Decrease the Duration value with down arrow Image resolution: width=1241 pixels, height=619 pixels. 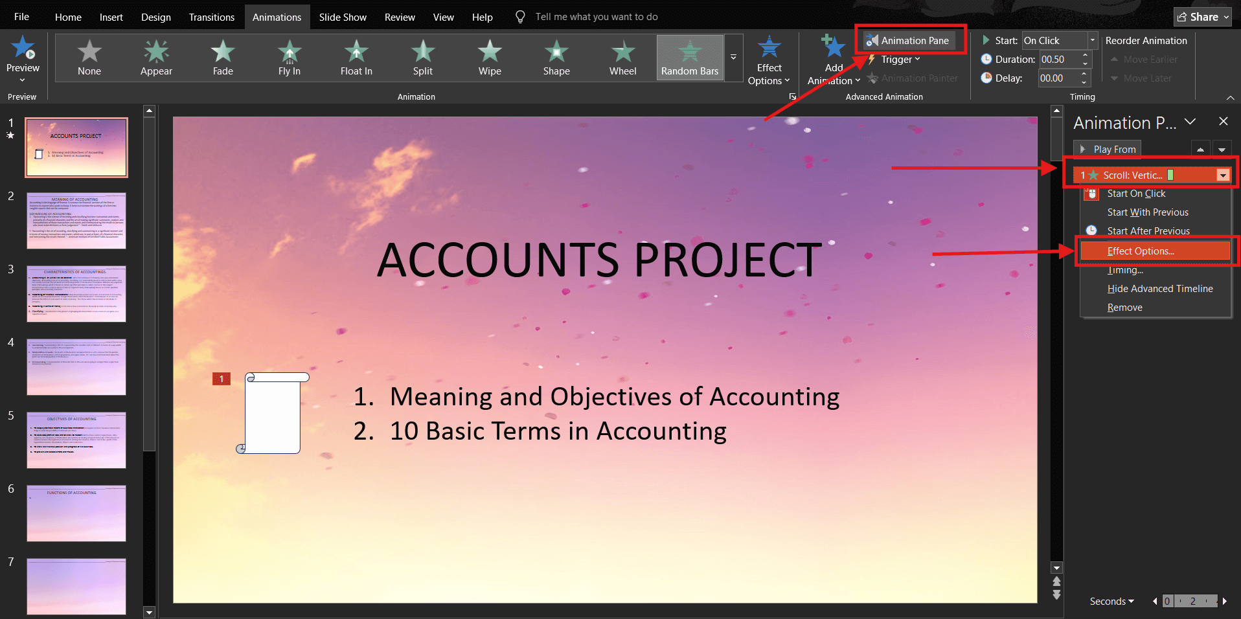click(x=1085, y=63)
